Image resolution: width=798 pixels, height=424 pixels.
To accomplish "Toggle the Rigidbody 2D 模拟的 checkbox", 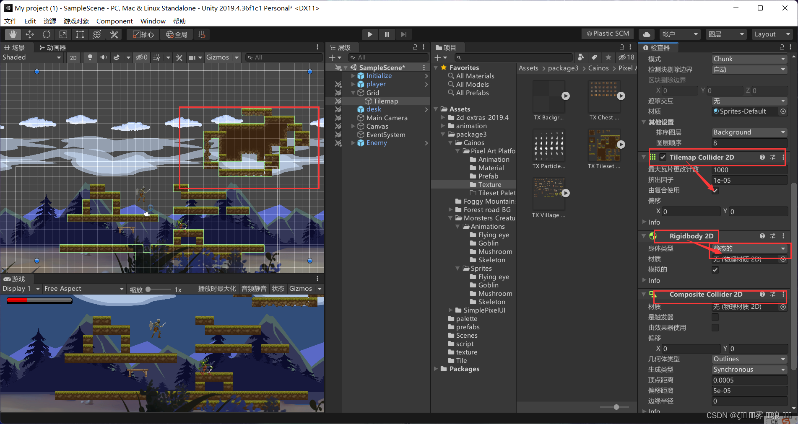I will (715, 270).
